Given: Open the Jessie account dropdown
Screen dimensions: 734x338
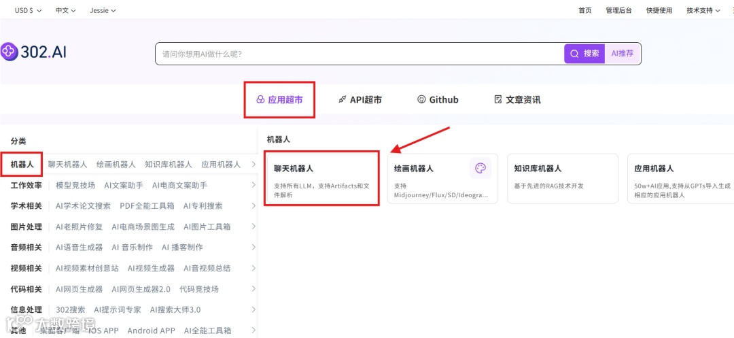Looking at the screenshot, I should (x=103, y=10).
